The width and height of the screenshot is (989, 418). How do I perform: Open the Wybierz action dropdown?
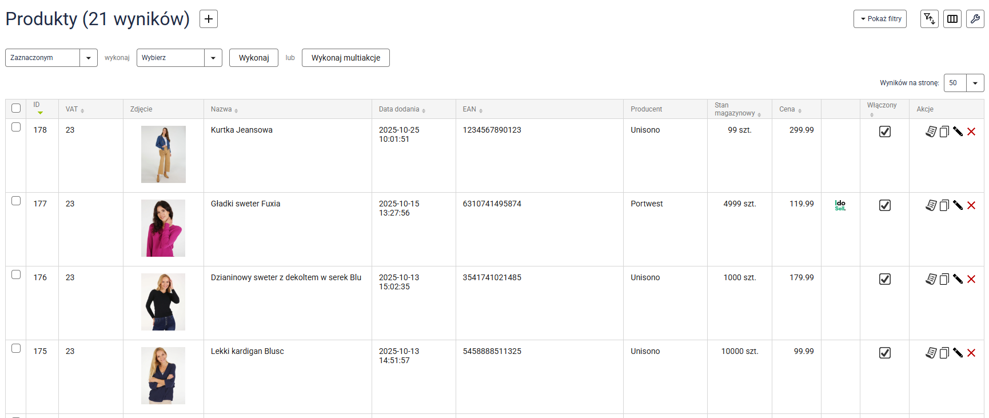(213, 58)
